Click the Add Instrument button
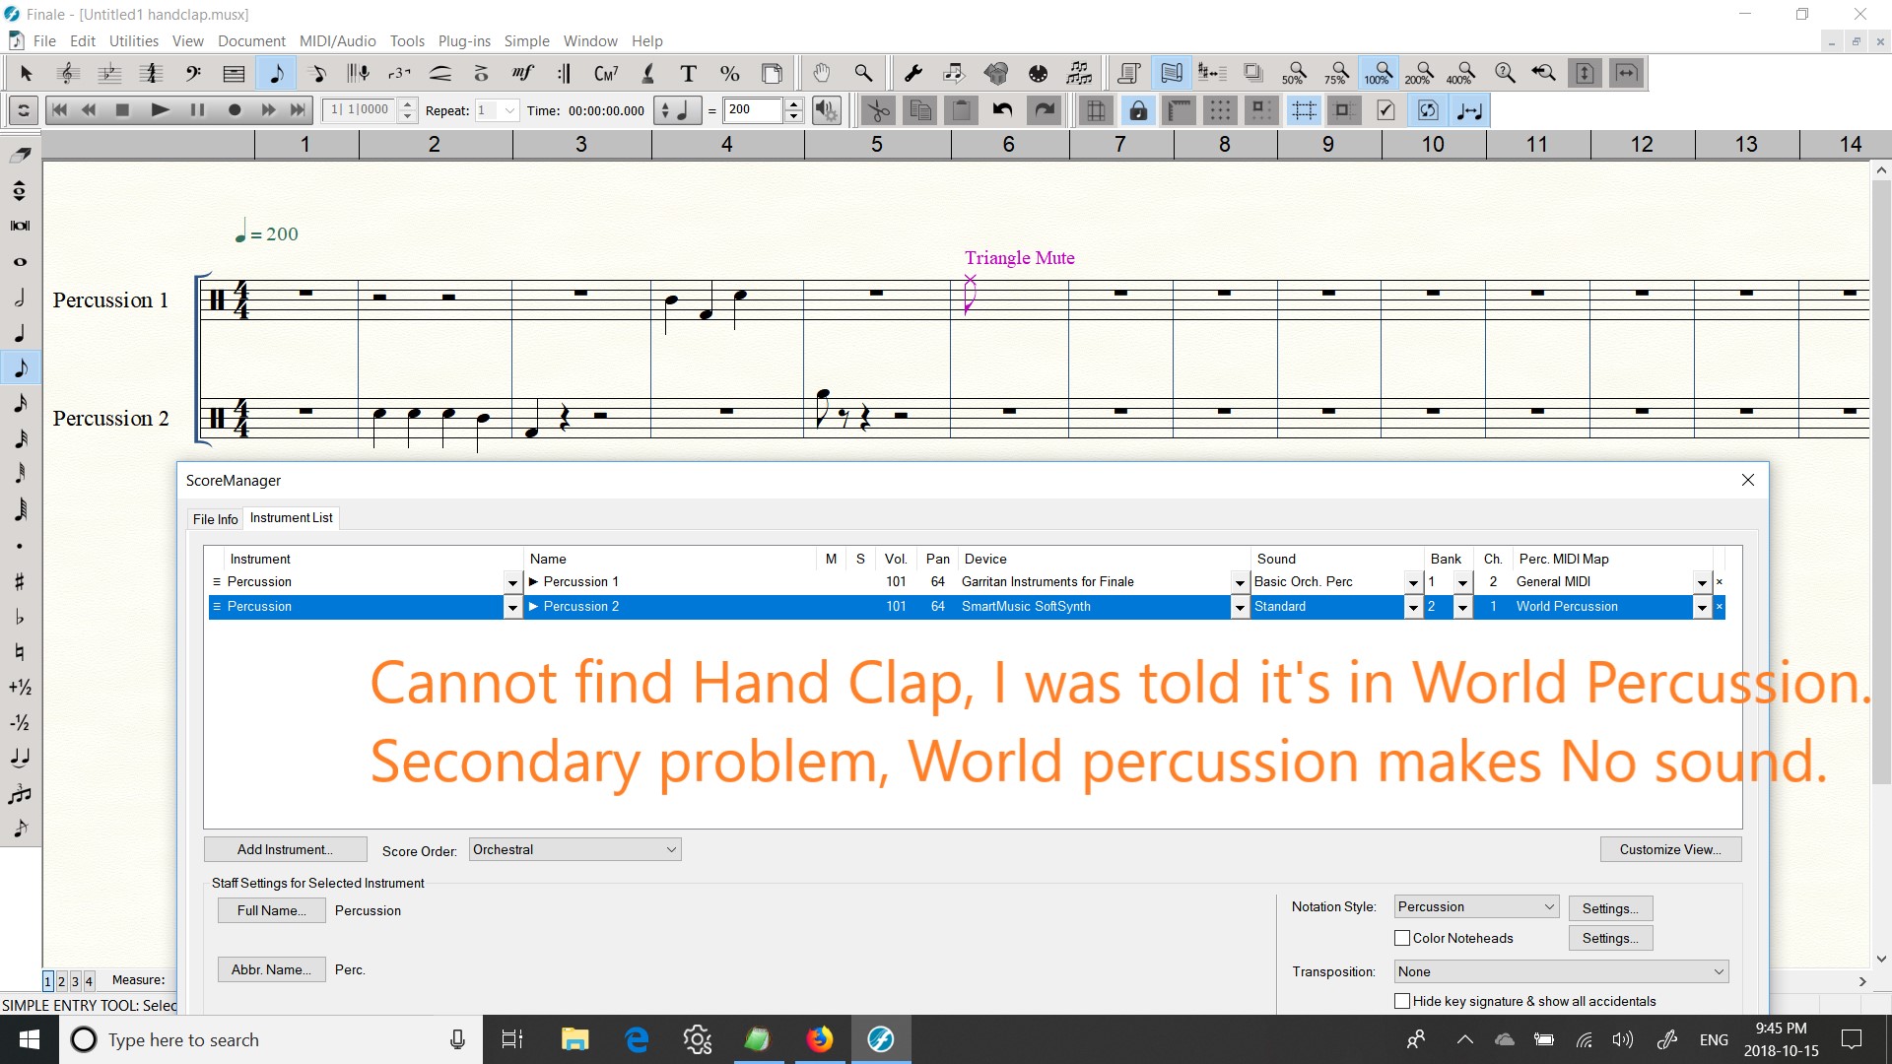 point(285,849)
